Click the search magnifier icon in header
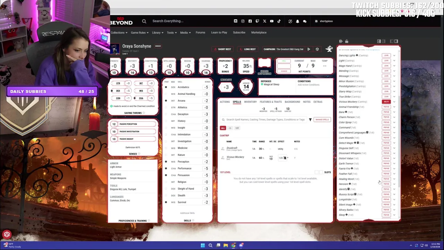Image resolution: width=444 pixels, height=250 pixels. click(x=144, y=21)
